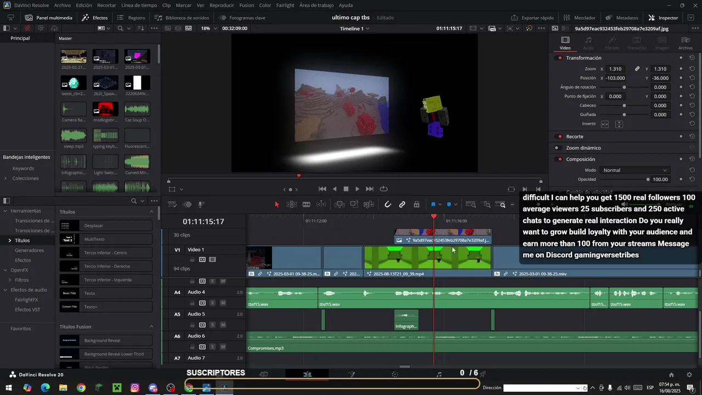Screen dimensions: 702x395
Task: Click the Replace Clip toolbar icon
Action: pos(369,205)
